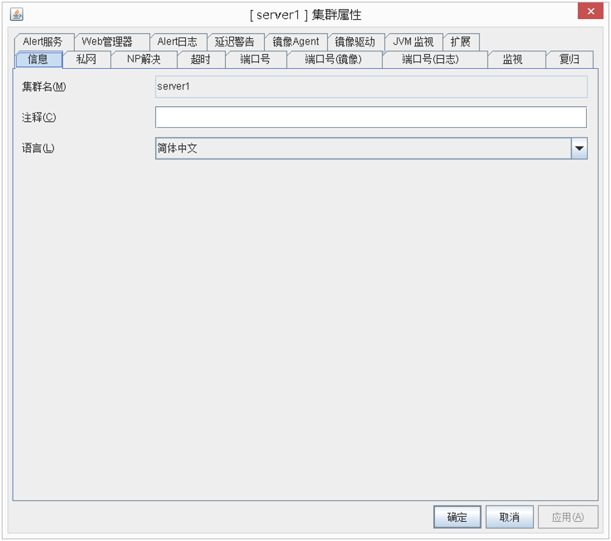Viewport: 611px width, 541px height.
Task: Select the JVM 监视 tab
Action: pyautogui.click(x=413, y=41)
